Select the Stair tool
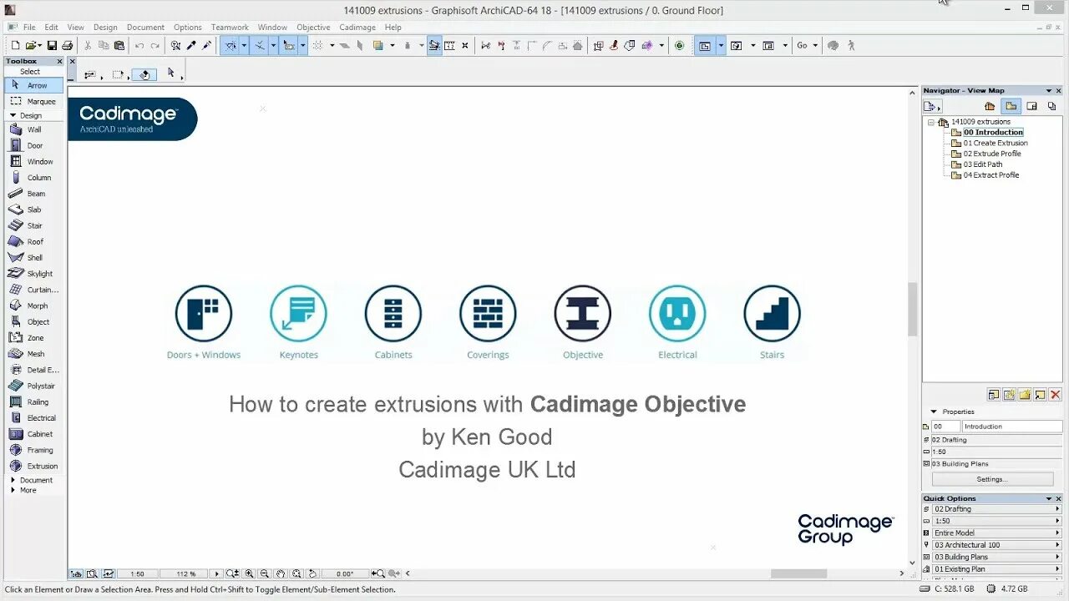Image resolution: width=1069 pixels, height=601 pixels. (x=33, y=225)
